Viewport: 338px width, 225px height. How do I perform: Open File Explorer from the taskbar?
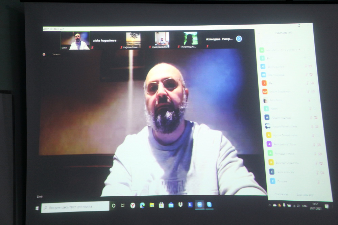(x=152, y=205)
